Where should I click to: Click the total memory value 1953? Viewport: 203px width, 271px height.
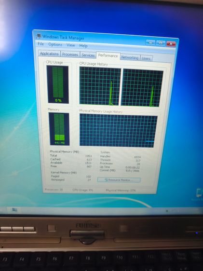click(x=88, y=156)
